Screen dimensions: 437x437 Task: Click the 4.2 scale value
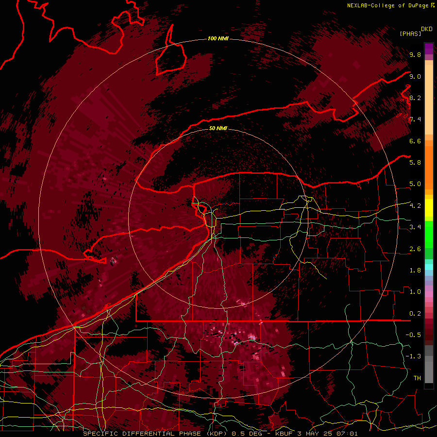415,206
